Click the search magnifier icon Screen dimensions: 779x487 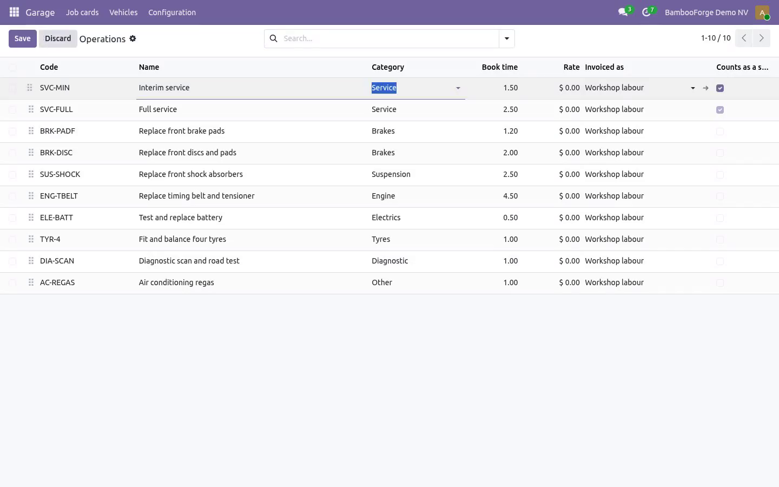(274, 38)
